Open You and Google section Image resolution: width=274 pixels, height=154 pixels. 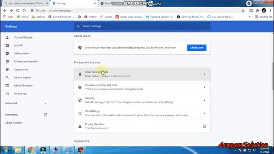[x=23, y=37]
